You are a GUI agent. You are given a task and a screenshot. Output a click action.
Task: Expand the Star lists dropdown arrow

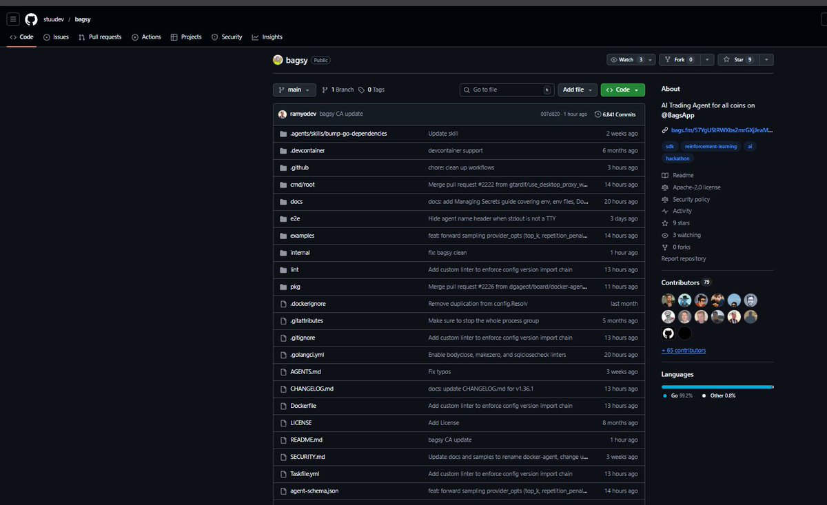click(x=766, y=60)
